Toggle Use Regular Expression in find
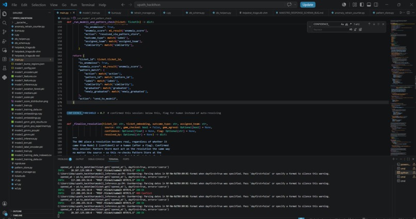416x219 pixels. point(350,24)
